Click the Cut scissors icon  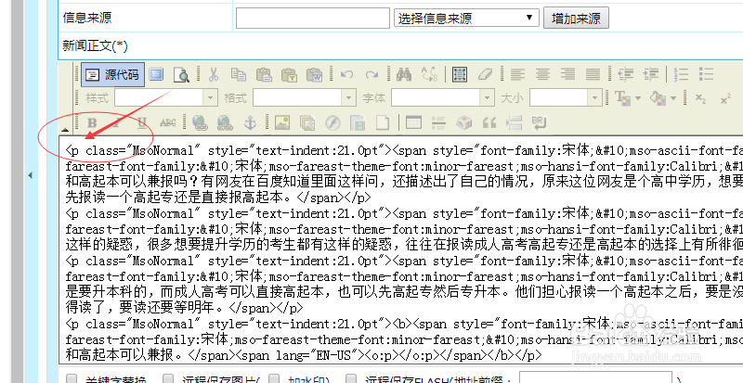214,74
